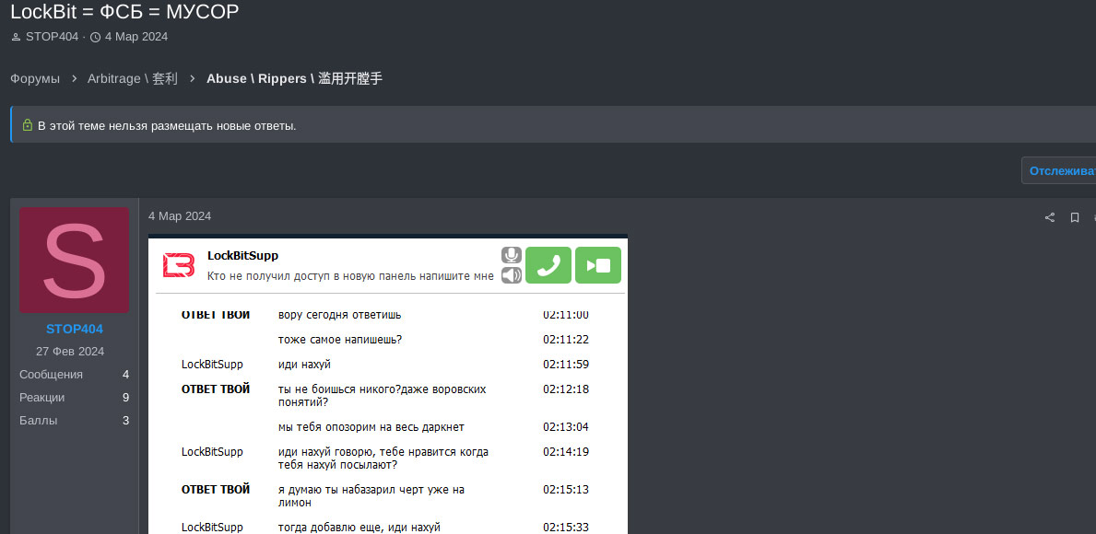Open the post date link 4 Мар 2024
1096x534 pixels.
[x=180, y=216]
